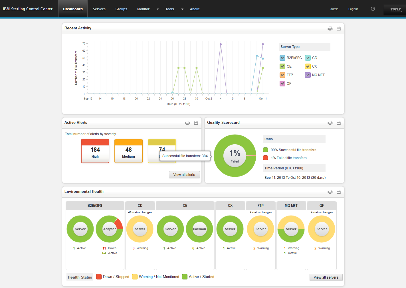
Task: Click the Quality Scorecard 1% Failed donut
Action: (x=235, y=156)
